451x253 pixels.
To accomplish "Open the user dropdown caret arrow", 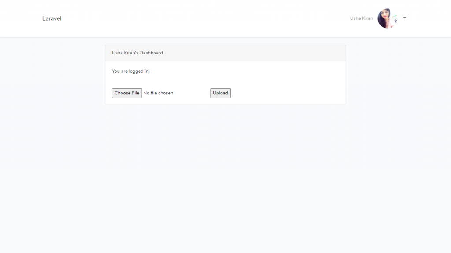I will point(404,18).
